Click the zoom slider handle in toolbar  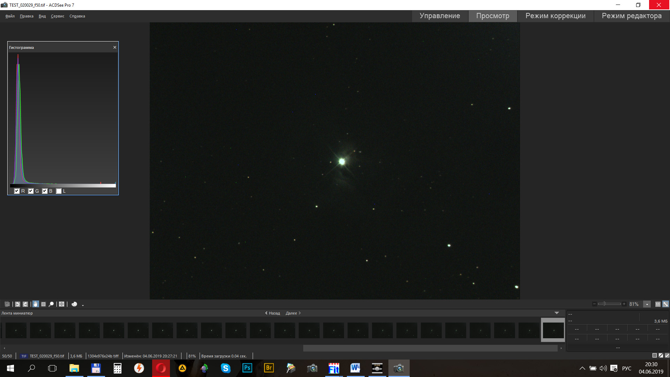tap(604, 304)
